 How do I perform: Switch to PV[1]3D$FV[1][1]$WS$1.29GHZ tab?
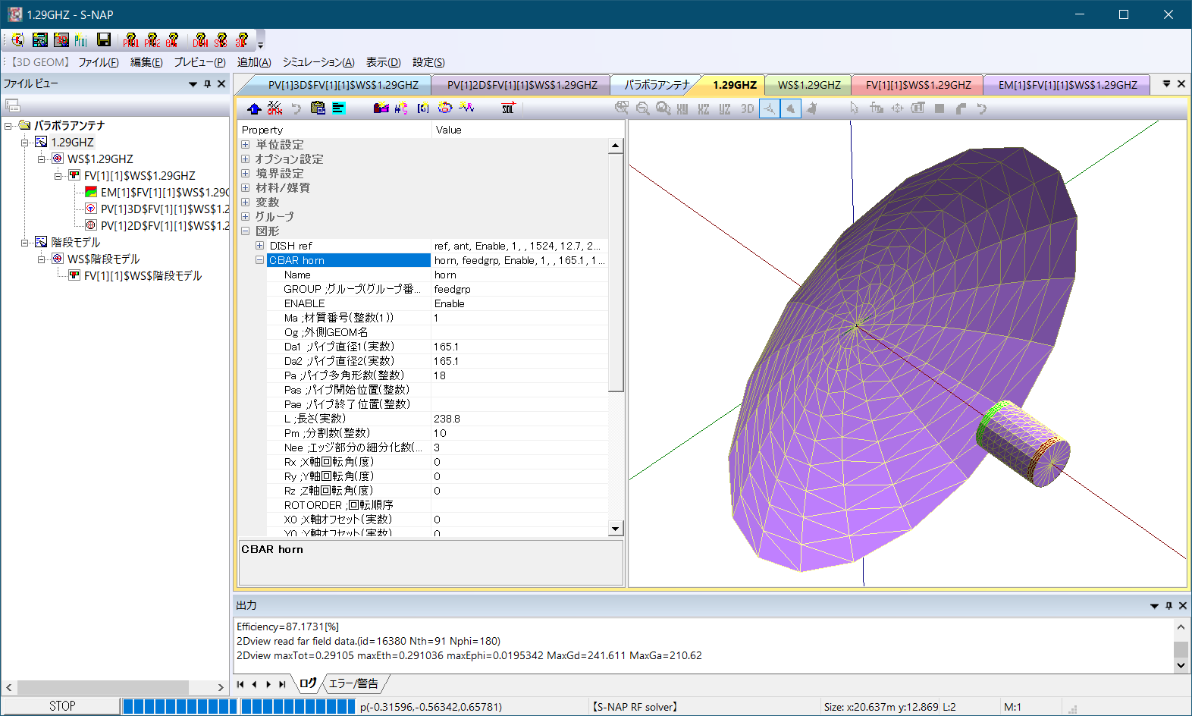click(x=343, y=85)
